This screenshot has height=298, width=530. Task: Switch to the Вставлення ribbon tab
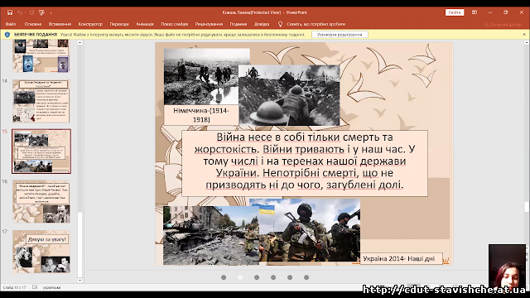tap(60, 24)
